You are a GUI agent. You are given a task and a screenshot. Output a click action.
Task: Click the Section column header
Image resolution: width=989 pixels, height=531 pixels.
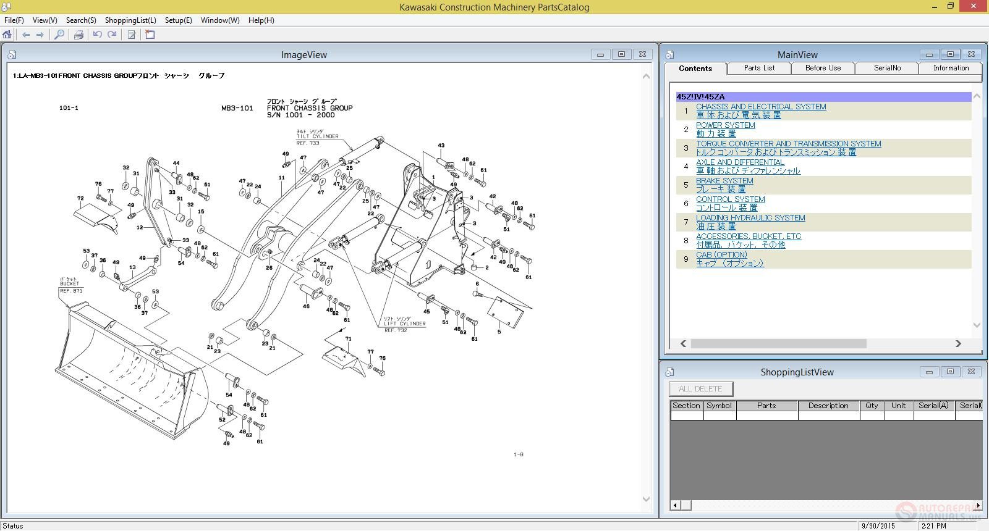(x=686, y=406)
